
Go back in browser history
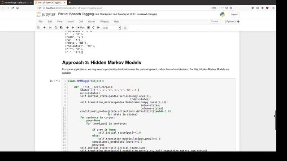point(3,8)
